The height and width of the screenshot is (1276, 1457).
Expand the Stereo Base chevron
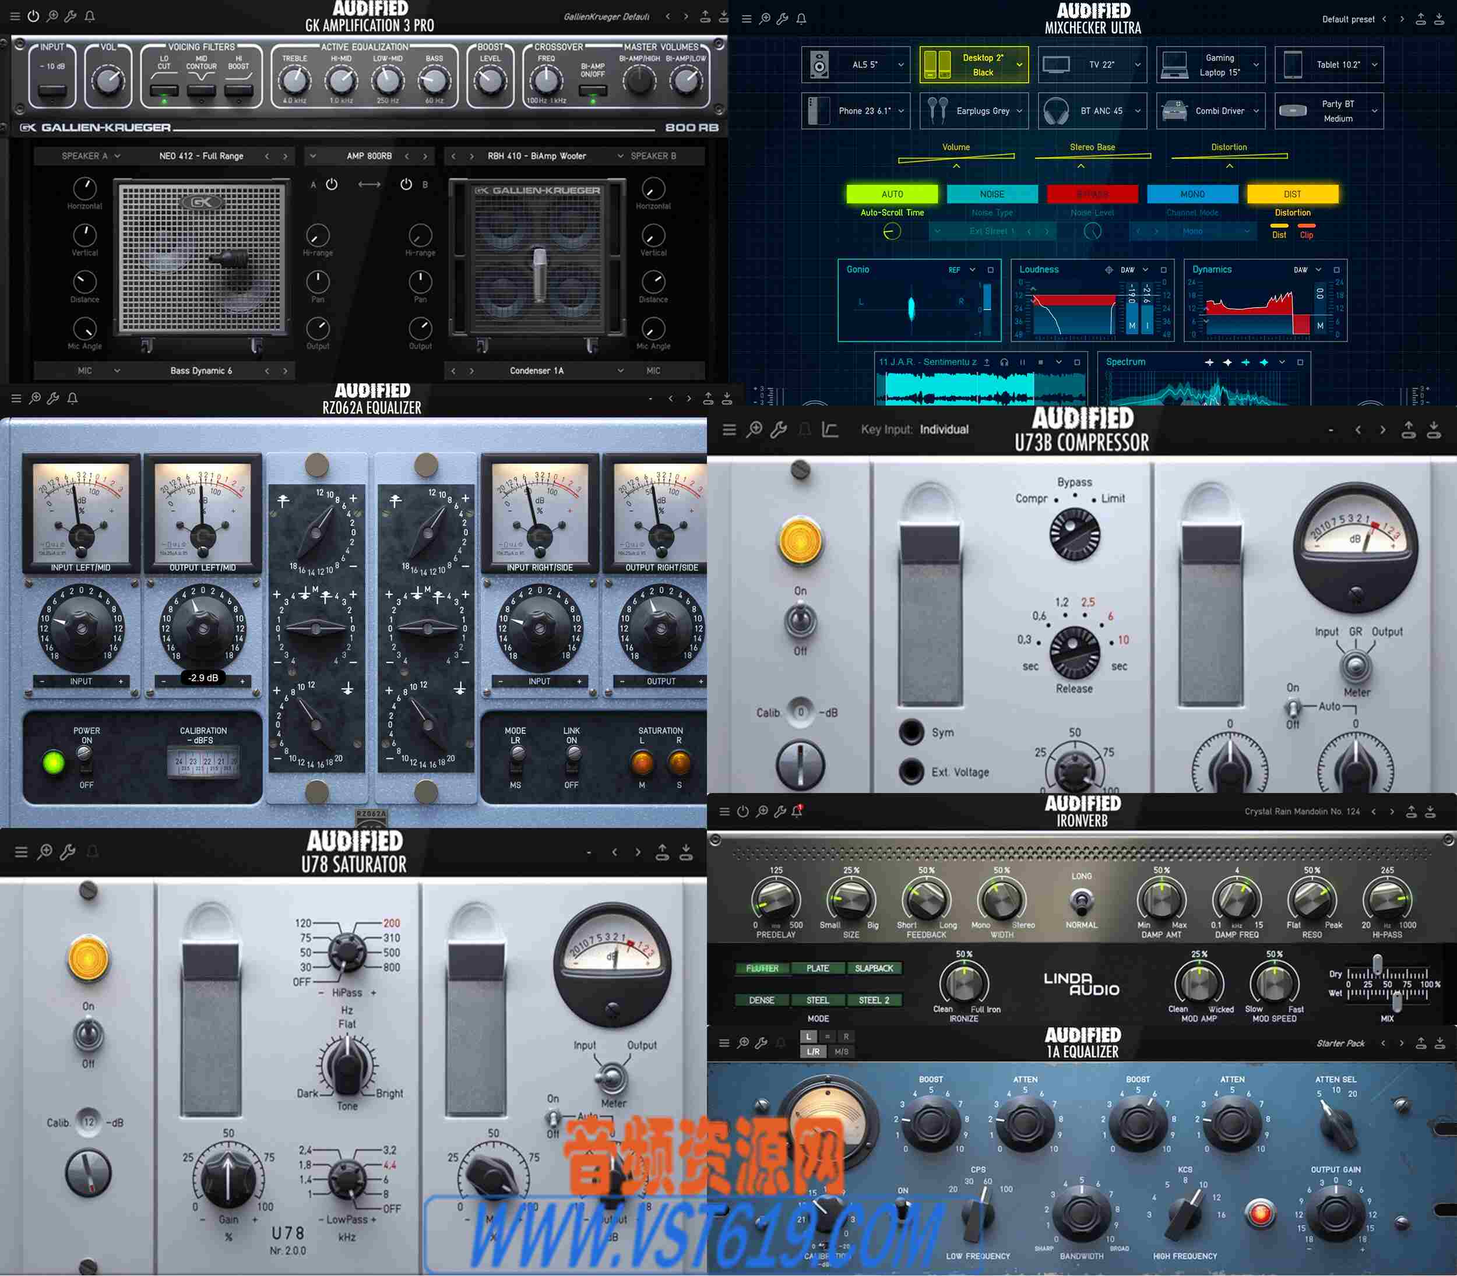click(1081, 166)
